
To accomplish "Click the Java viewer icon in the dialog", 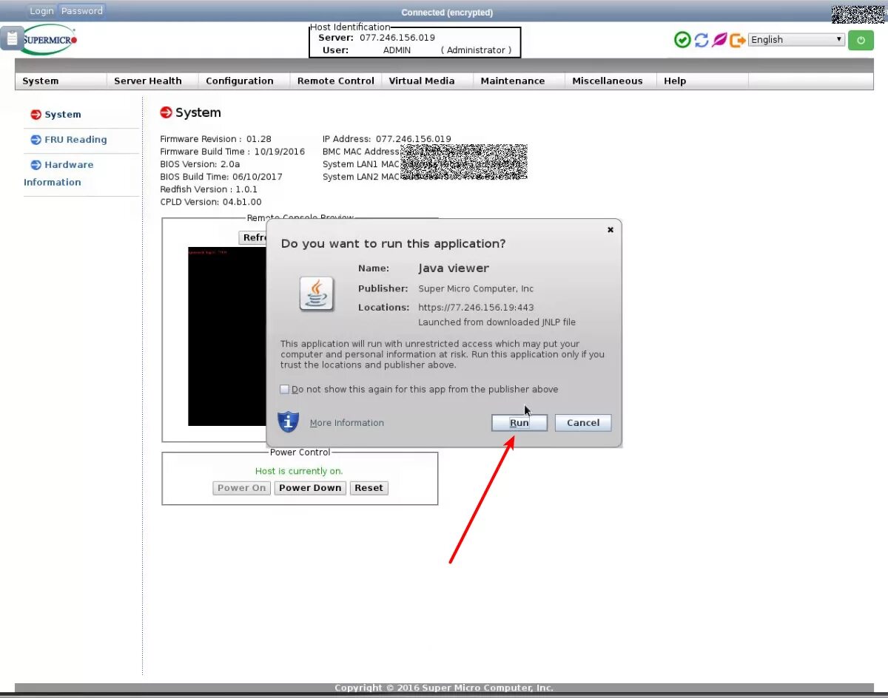I will click(317, 294).
